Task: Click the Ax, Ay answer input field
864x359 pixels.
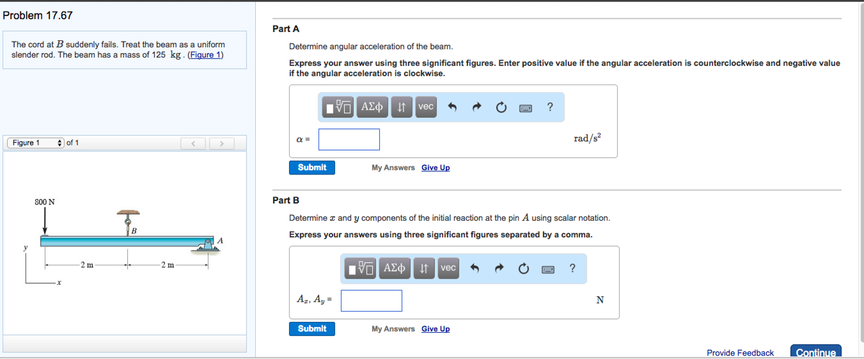Action: [371, 301]
